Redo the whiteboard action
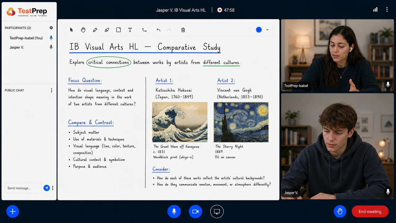The width and height of the screenshot is (396, 223). [x=169, y=30]
